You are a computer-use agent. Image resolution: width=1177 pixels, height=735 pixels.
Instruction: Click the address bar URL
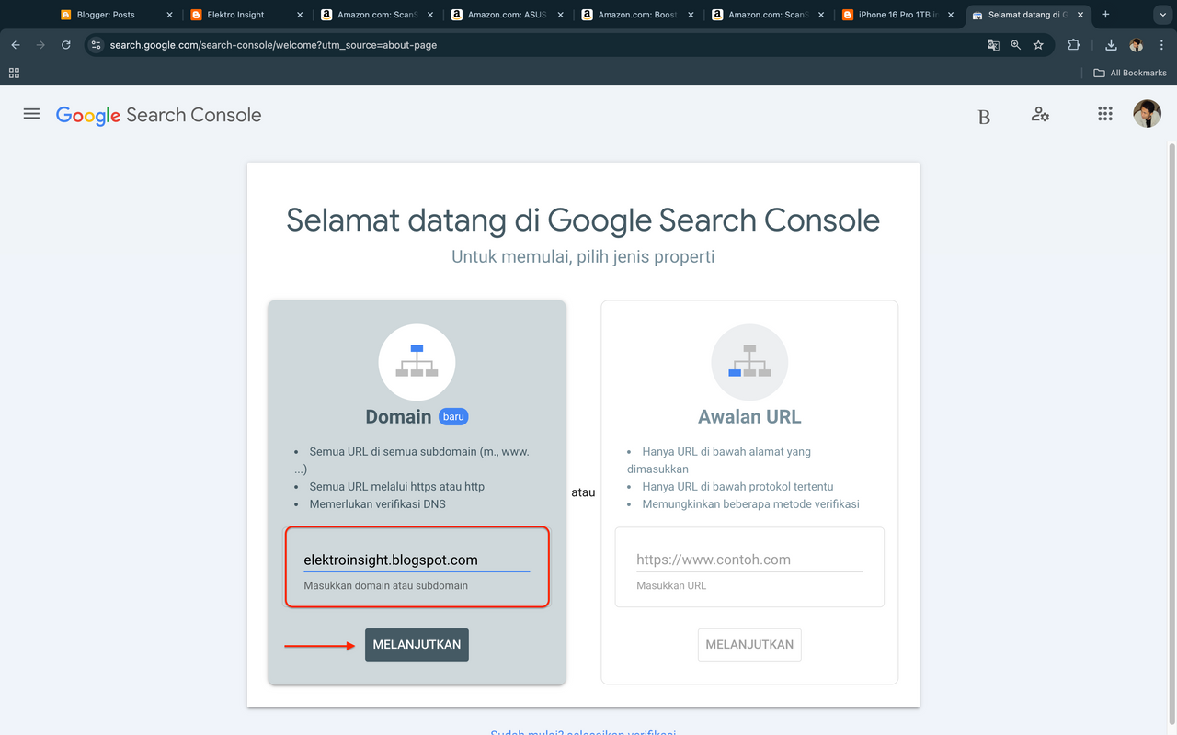(273, 44)
